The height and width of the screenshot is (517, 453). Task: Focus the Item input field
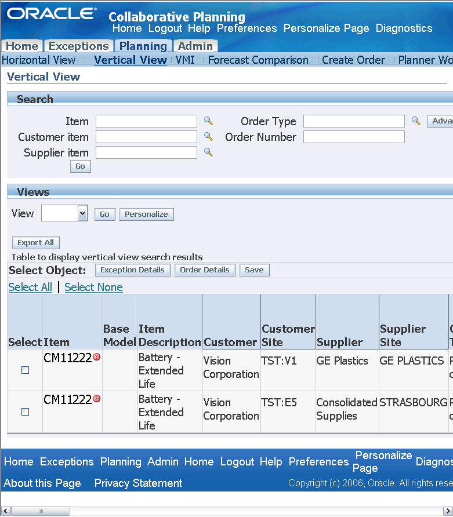pyautogui.click(x=147, y=121)
